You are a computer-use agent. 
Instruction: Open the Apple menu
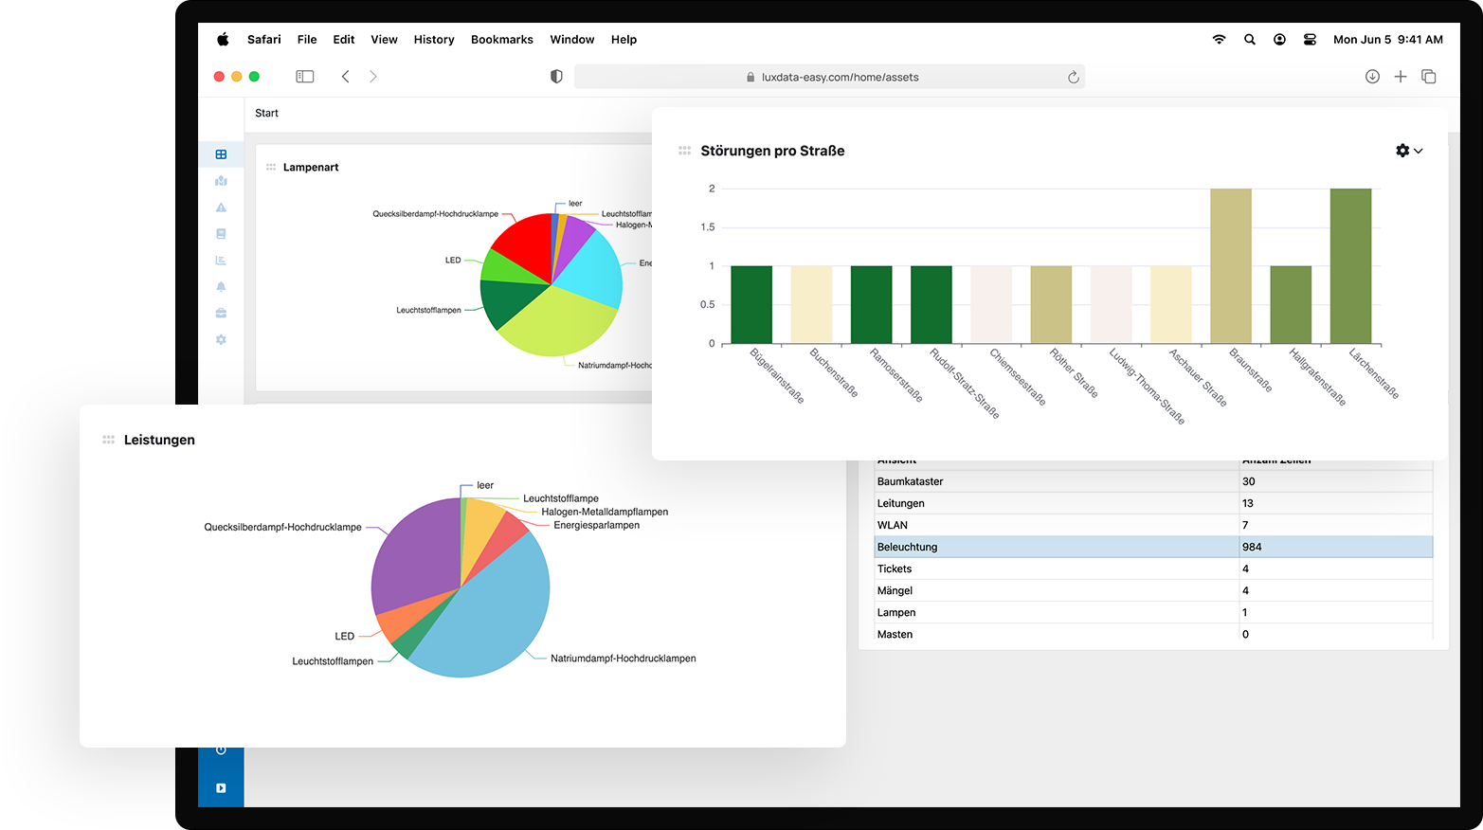[223, 40]
